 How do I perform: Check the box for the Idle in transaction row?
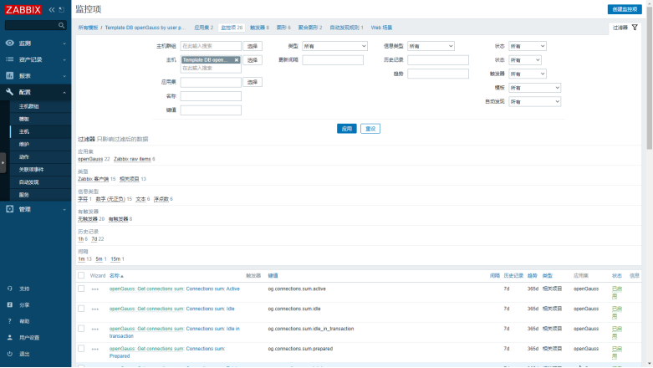pos(81,329)
